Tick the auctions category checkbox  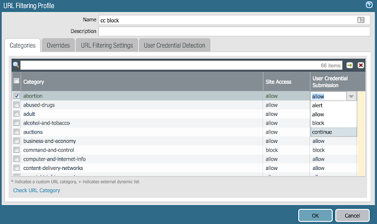[16, 132]
